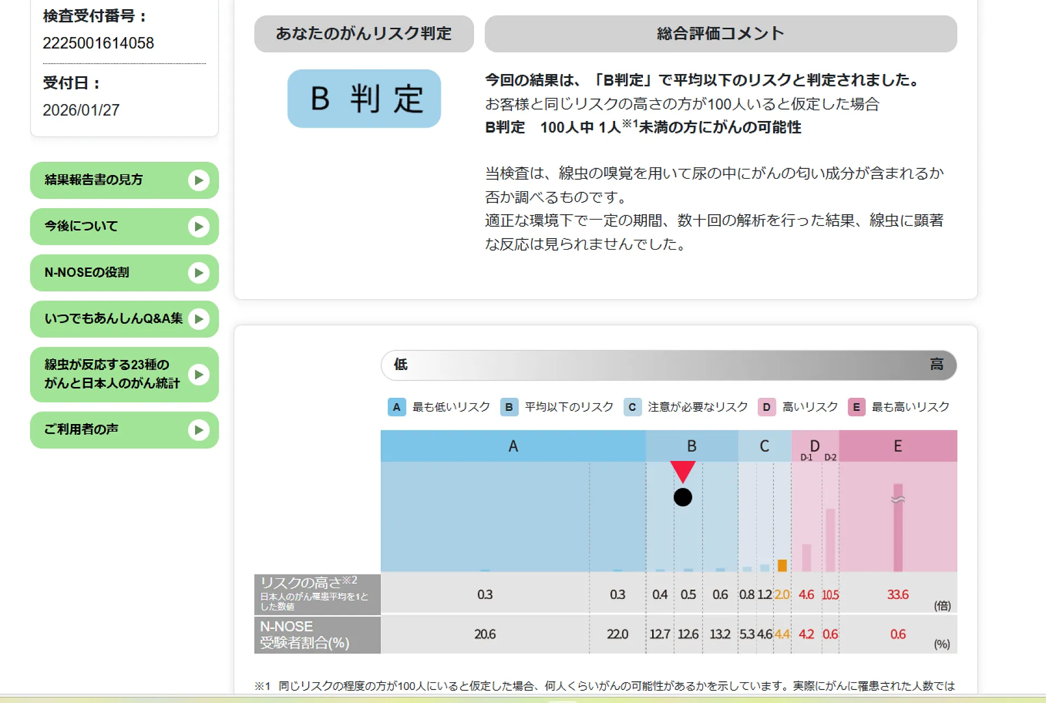This screenshot has width=1046, height=703.
Task: Click the orange bar in C column
Action: pos(782,566)
